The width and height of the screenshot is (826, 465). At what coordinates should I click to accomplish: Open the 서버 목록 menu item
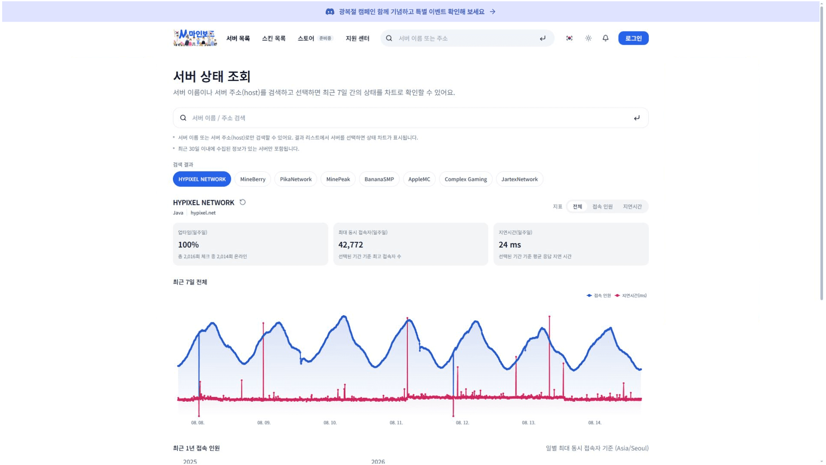point(238,38)
